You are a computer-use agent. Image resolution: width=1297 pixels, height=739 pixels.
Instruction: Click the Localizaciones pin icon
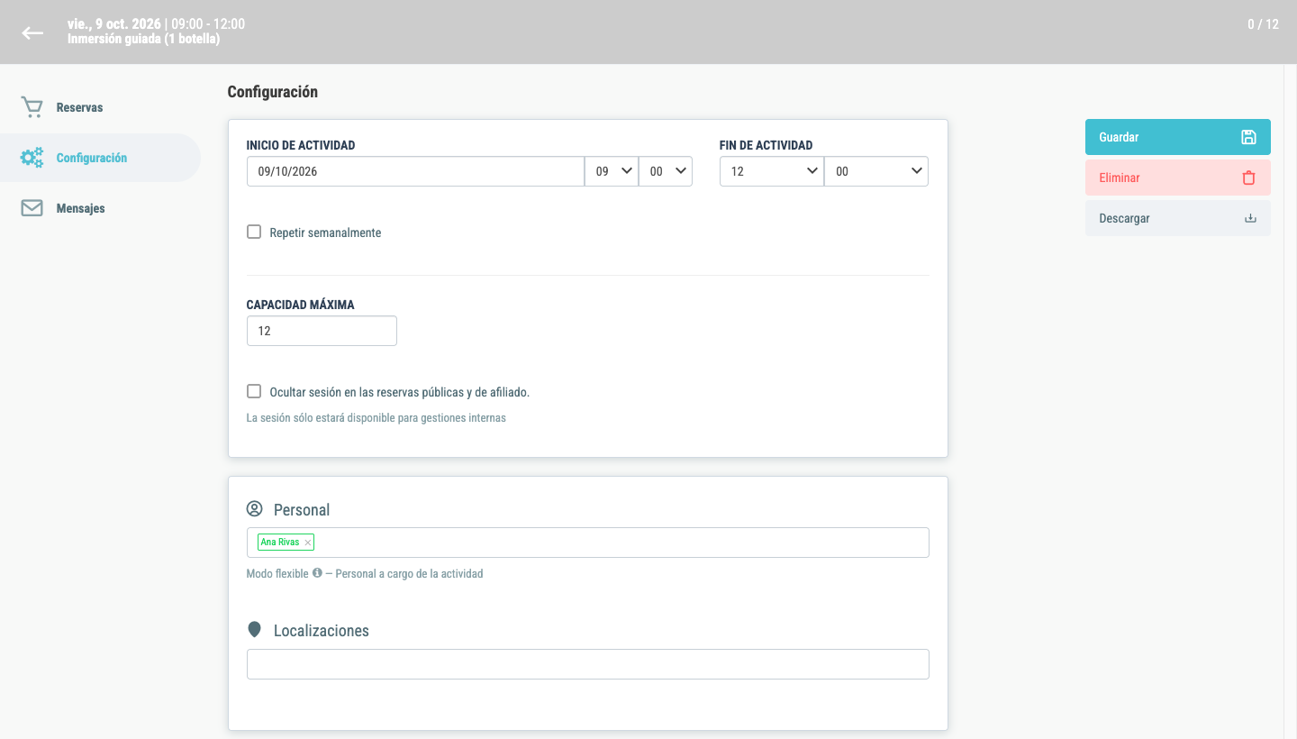point(255,630)
